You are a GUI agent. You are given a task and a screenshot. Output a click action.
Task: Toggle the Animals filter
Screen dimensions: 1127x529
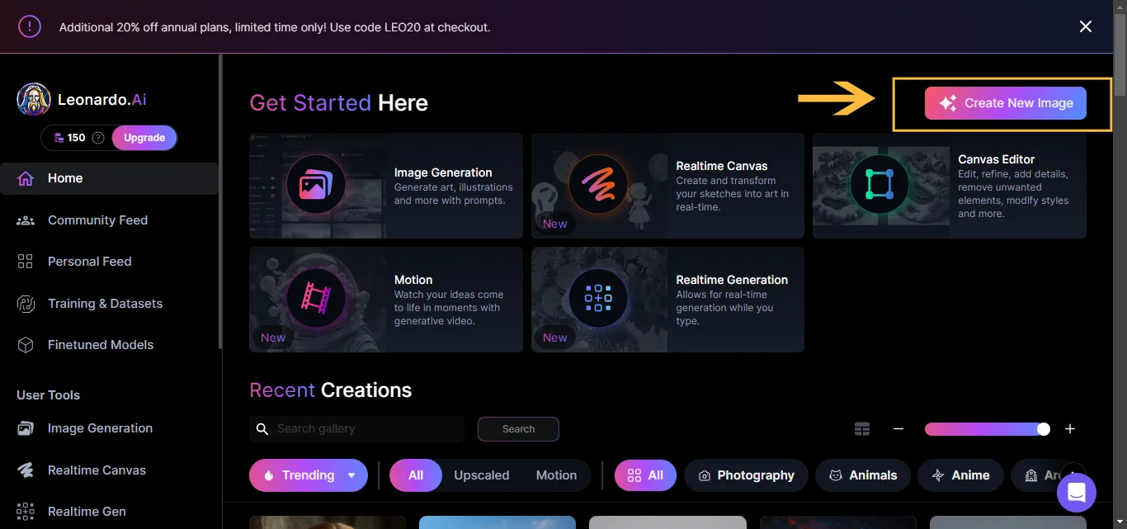(x=863, y=475)
